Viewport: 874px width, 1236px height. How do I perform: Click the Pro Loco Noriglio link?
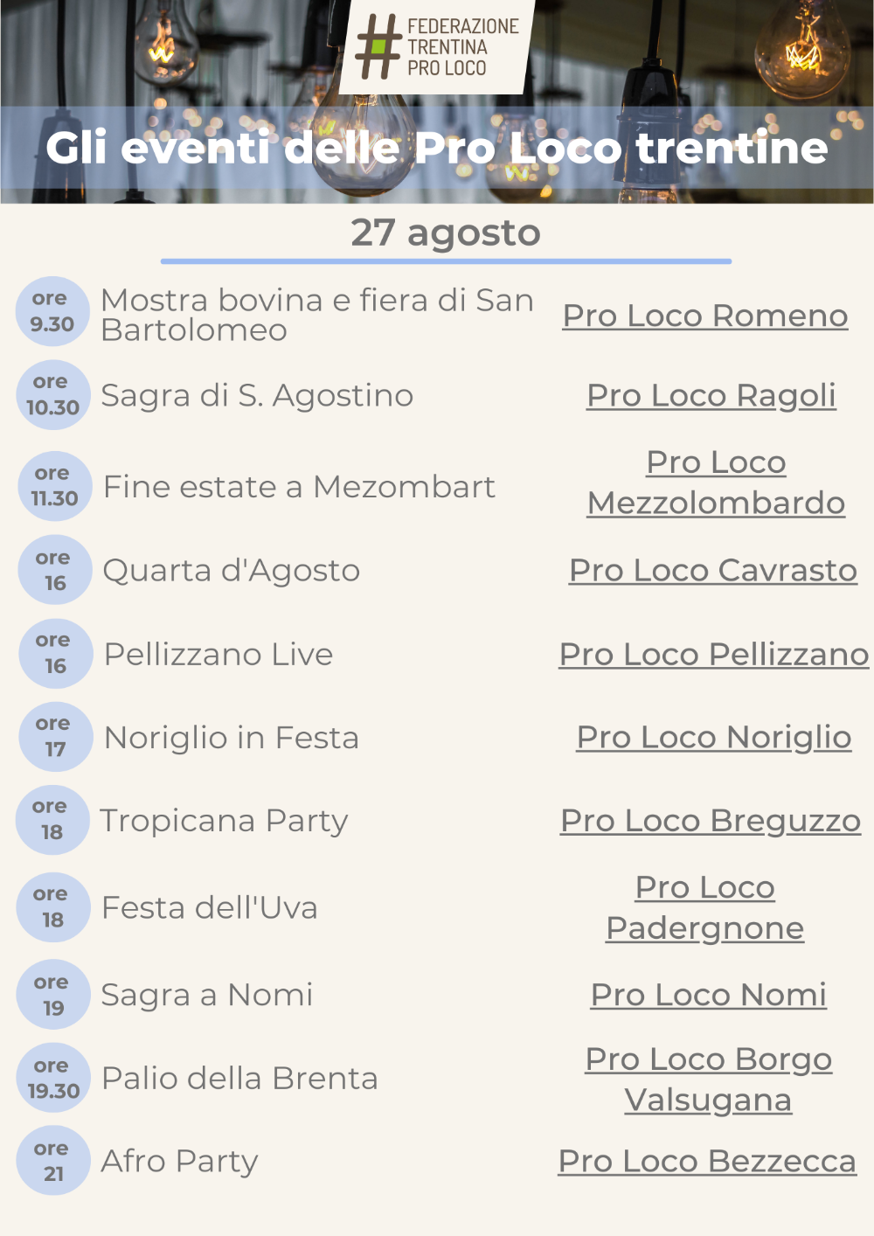(x=714, y=738)
